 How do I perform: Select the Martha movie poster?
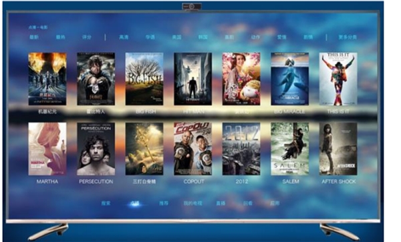pyautogui.click(x=47, y=149)
